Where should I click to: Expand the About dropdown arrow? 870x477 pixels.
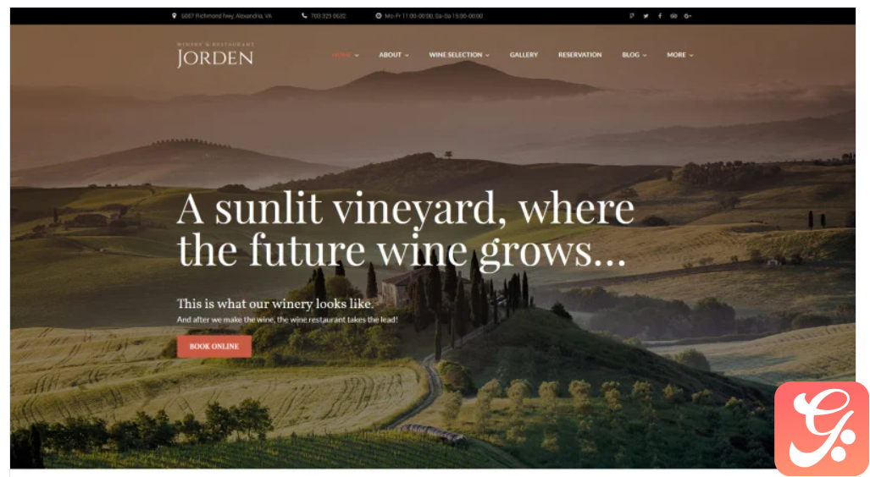point(407,56)
